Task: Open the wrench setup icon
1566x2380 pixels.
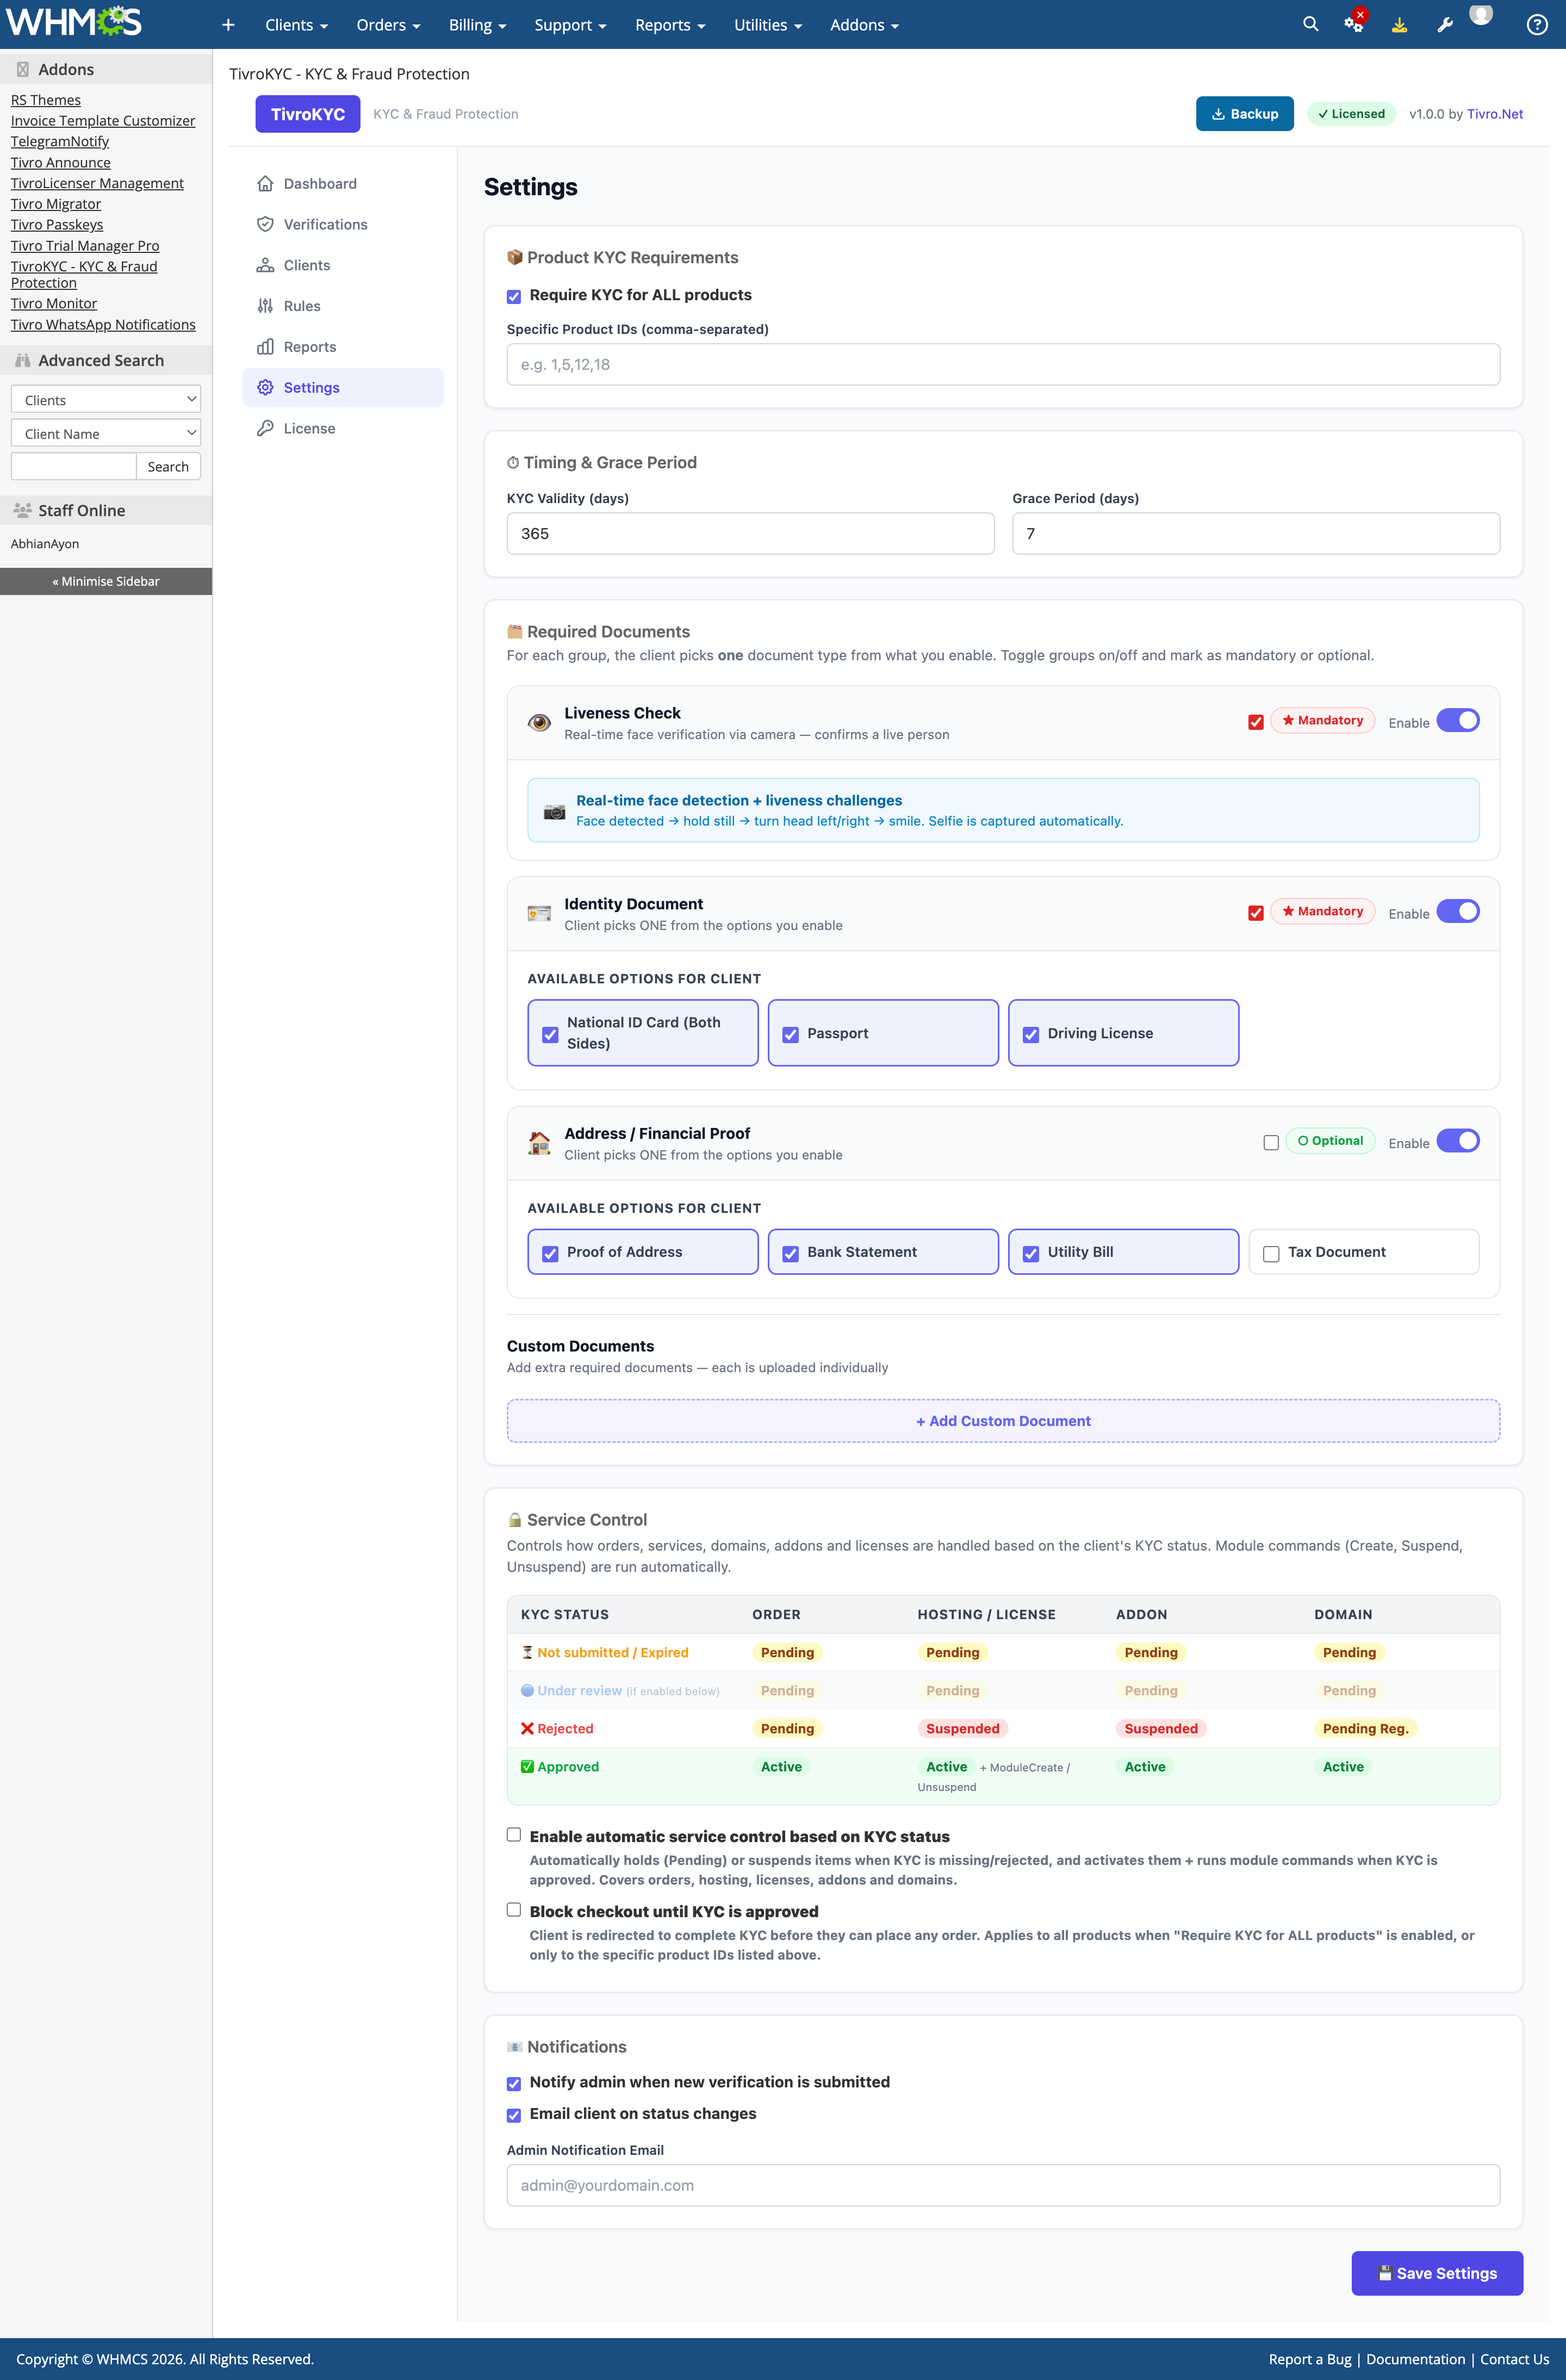Action: click(x=1444, y=25)
